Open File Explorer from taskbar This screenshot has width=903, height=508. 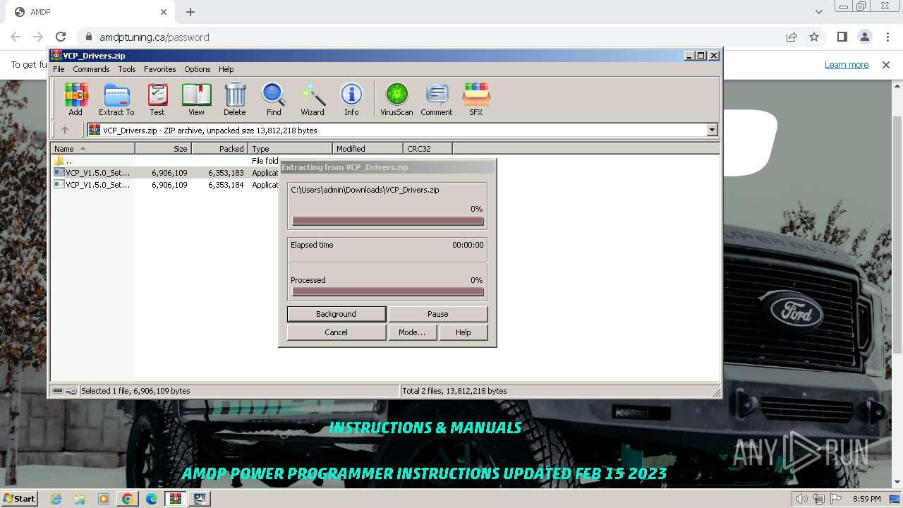click(x=80, y=499)
